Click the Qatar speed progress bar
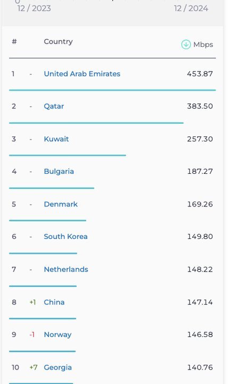The width and height of the screenshot is (228, 384). point(96,123)
